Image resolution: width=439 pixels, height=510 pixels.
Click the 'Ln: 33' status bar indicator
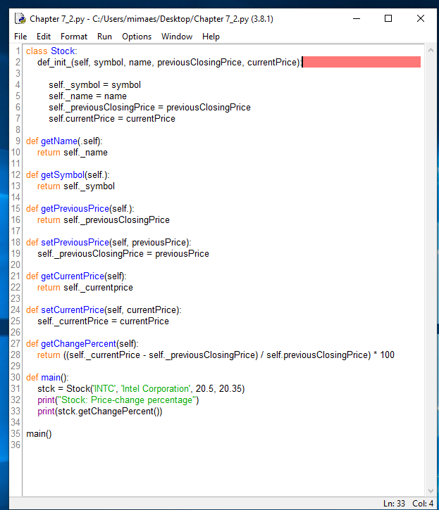tap(394, 504)
